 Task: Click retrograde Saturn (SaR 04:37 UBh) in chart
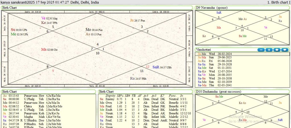pos(156,67)
